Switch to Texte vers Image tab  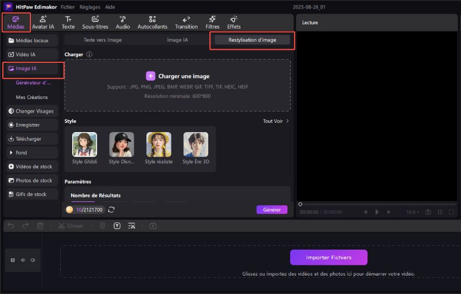[x=103, y=40]
